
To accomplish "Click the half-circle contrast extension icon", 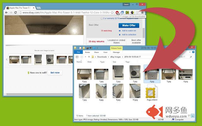I will [x=132, y=13].
